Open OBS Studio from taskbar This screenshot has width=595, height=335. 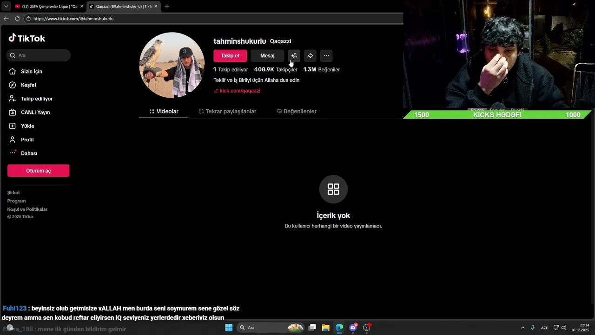367,328
